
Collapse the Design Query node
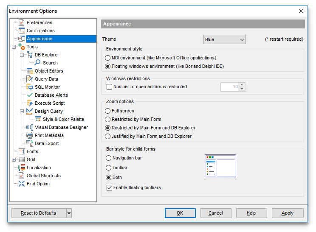pos(22,111)
